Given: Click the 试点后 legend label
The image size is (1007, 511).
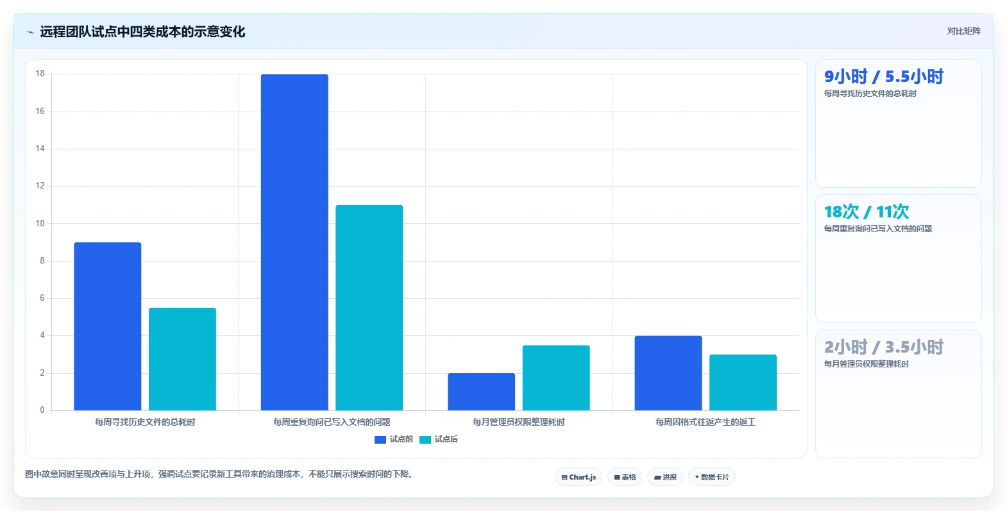Looking at the screenshot, I should 446,439.
